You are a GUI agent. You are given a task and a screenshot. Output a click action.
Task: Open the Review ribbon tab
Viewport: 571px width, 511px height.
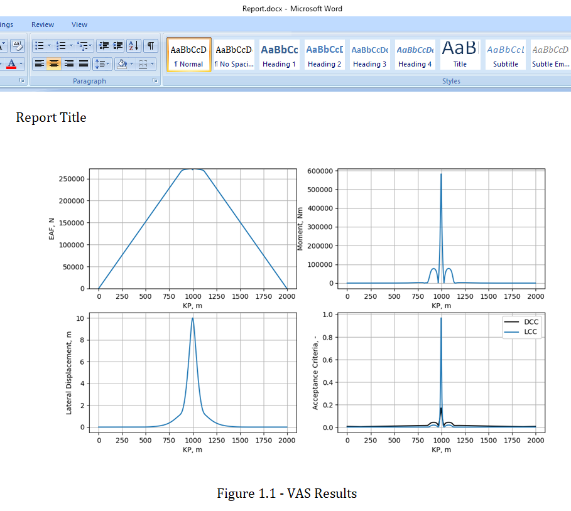click(x=43, y=24)
